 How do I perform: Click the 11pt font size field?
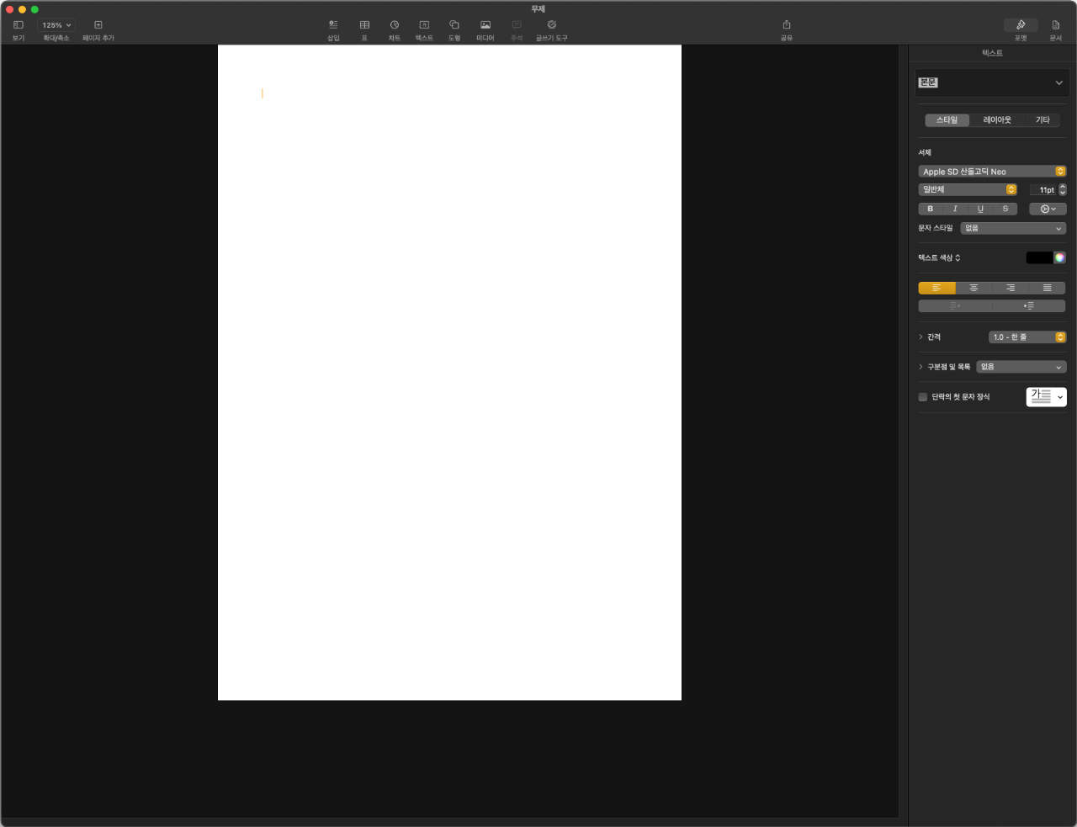click(1043, 190)
